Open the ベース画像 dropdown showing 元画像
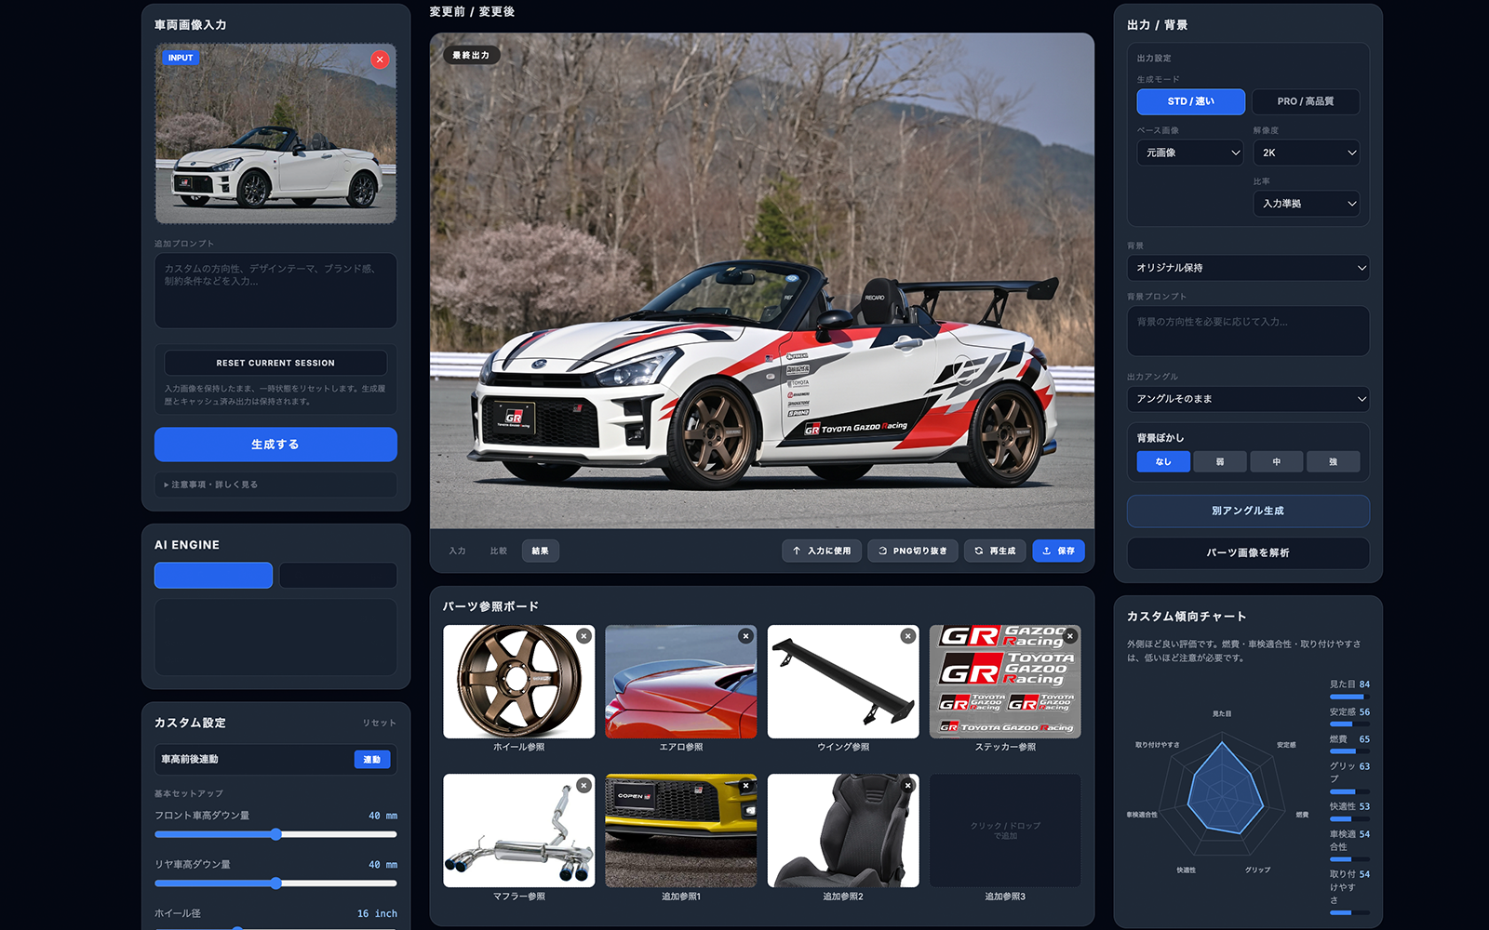 1190,153
